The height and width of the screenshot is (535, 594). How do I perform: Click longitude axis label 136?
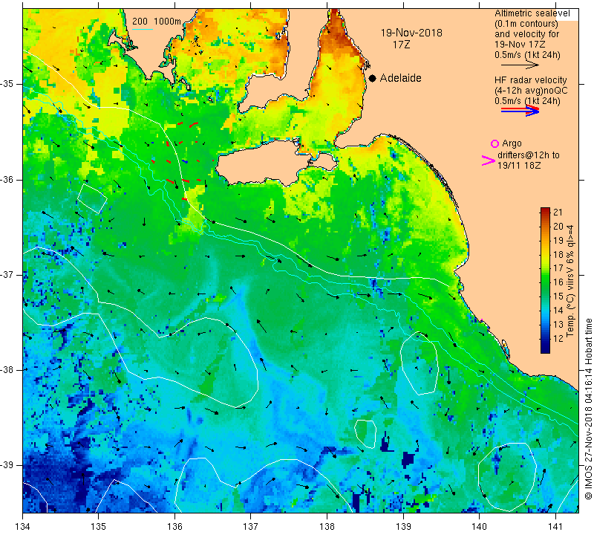coord(174,527)
